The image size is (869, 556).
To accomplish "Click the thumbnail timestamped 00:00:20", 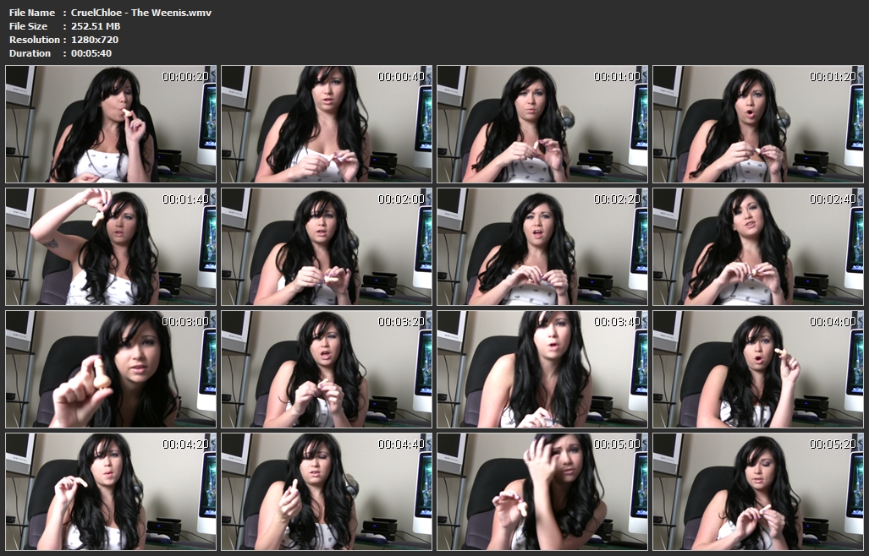I will [111, 124].
